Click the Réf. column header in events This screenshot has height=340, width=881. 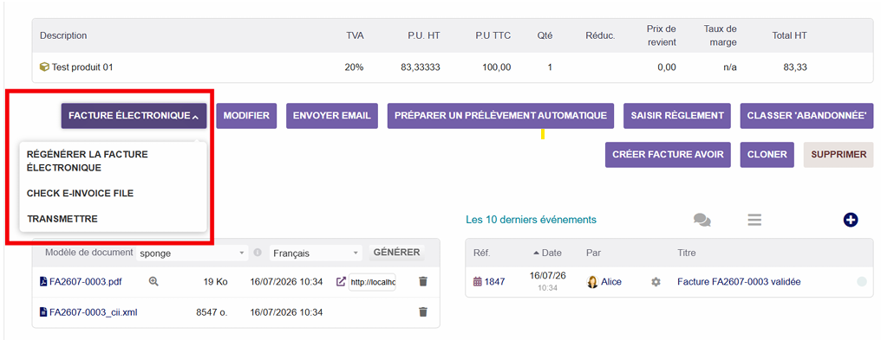[482, 253]
